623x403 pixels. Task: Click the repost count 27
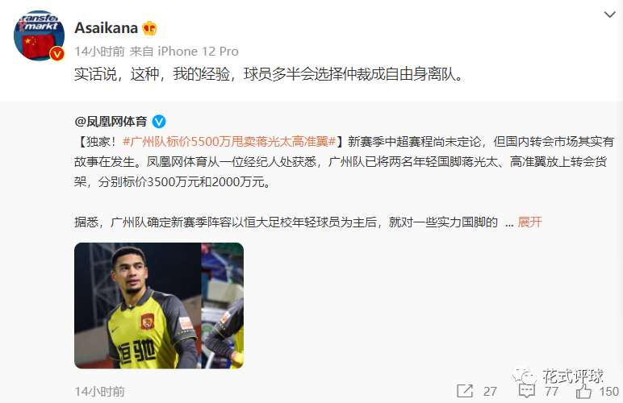pyautogui.click(x=490, y=392)
